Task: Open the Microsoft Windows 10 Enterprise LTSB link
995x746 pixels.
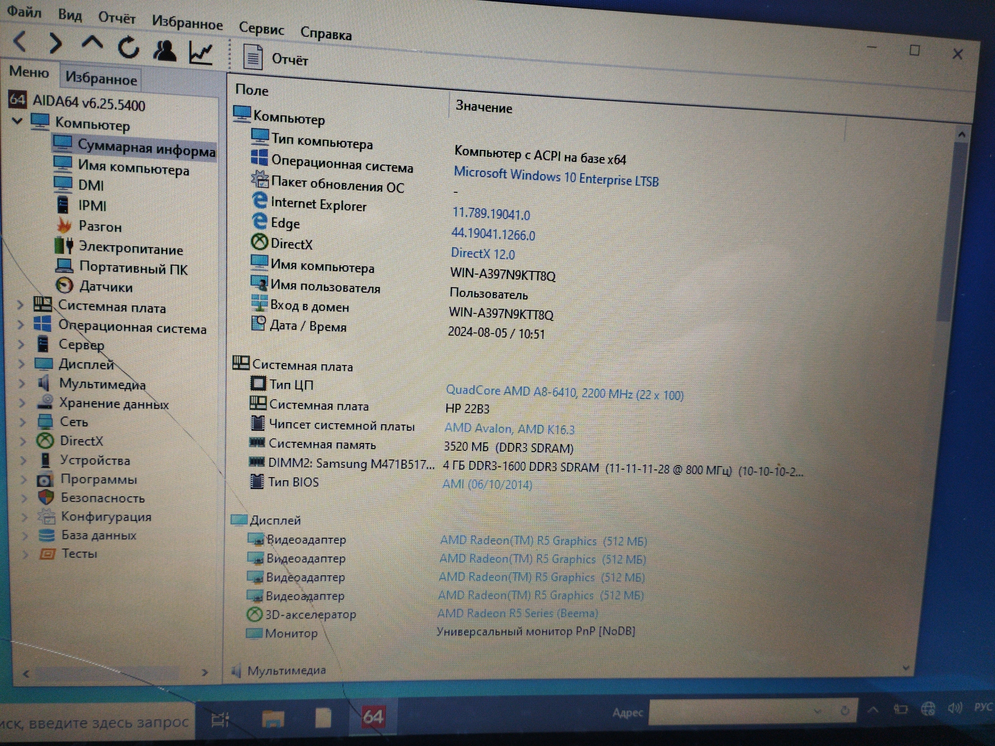Action: 556,177
